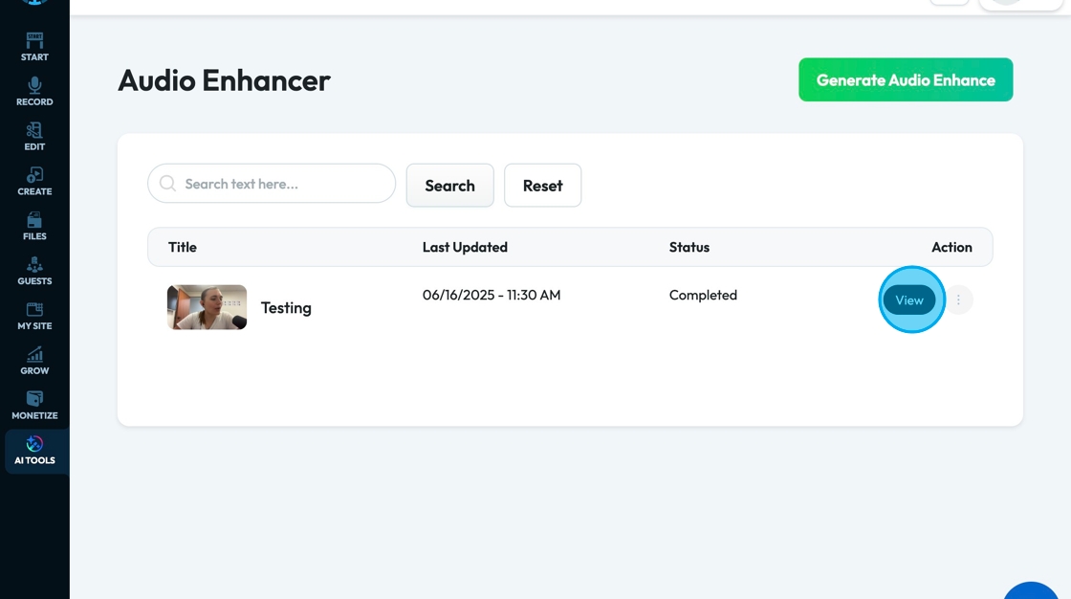View the Testing audio enhancement

(x=909, y=300)
